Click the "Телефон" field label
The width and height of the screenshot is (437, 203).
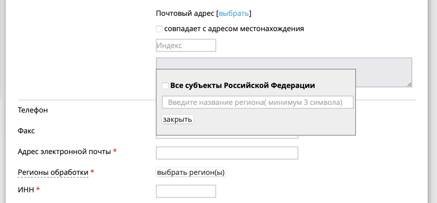[33, 110]
